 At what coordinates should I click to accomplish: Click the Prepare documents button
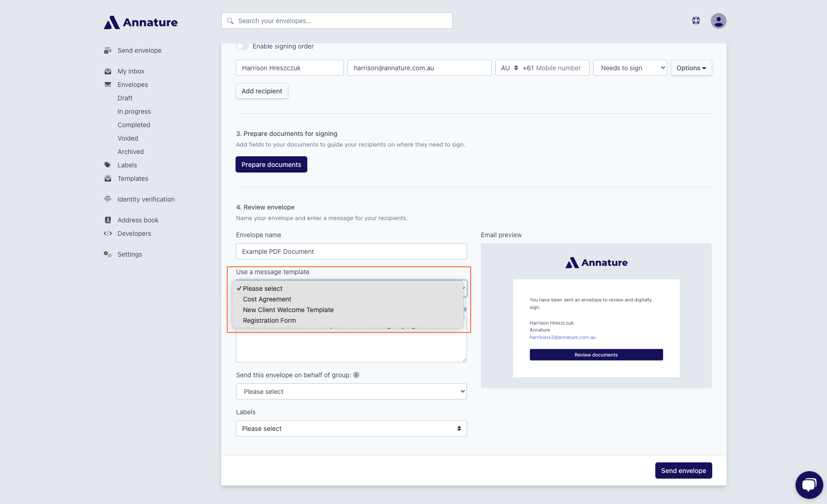(x=271, y=165)
